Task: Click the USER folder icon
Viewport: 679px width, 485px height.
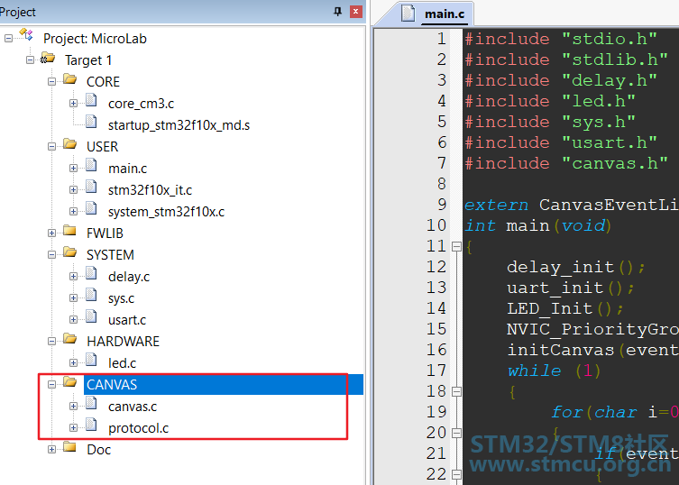Action: click(69, 144)
